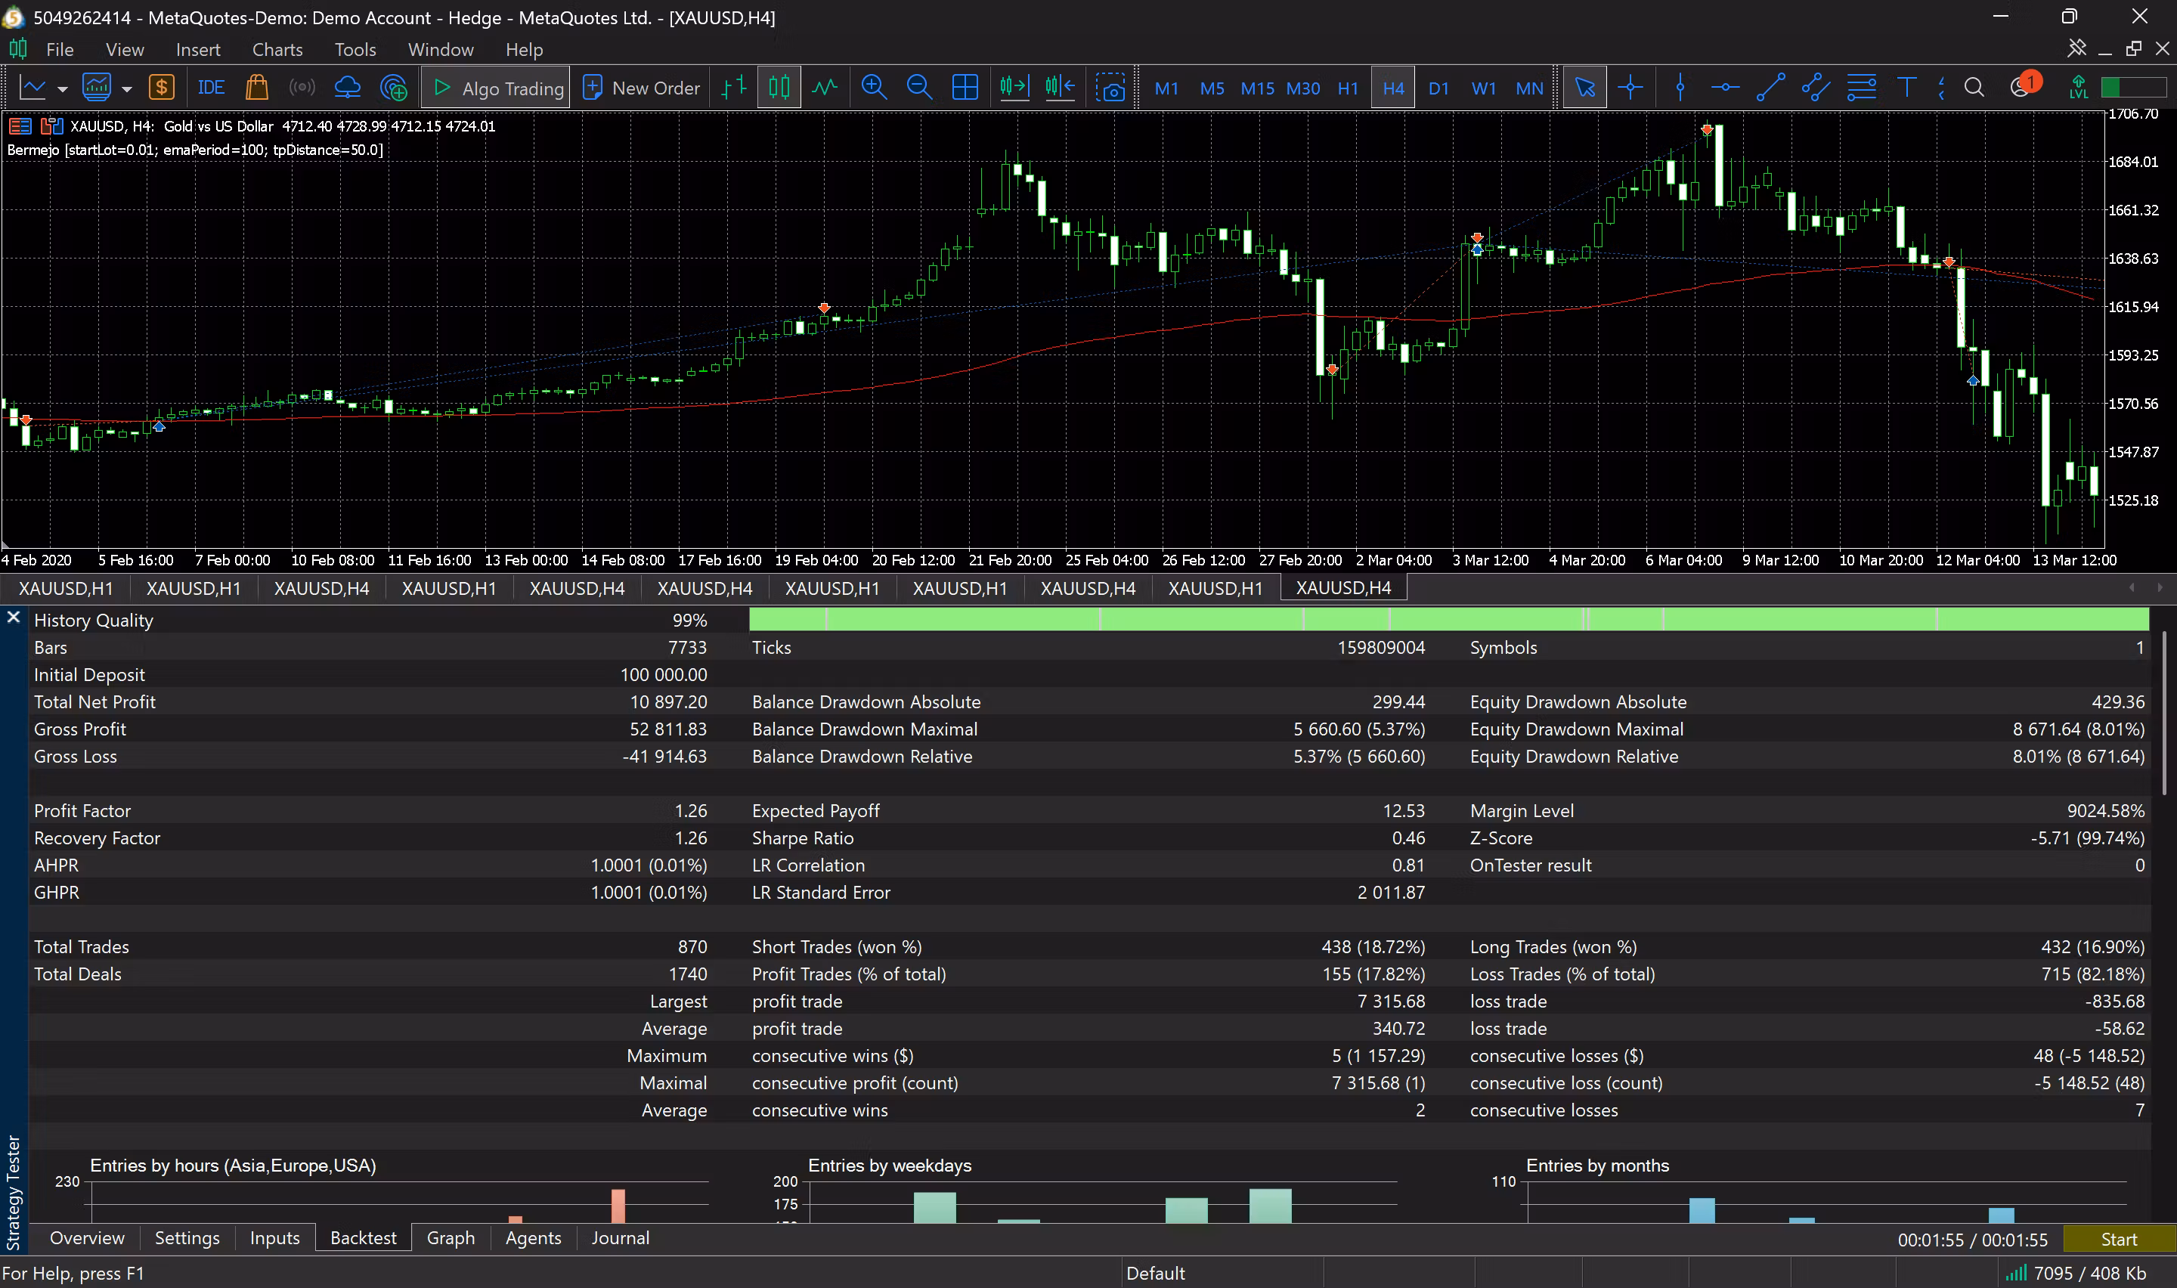
Task: Click the Default profile in status bar
Action: point(1155,1273)
